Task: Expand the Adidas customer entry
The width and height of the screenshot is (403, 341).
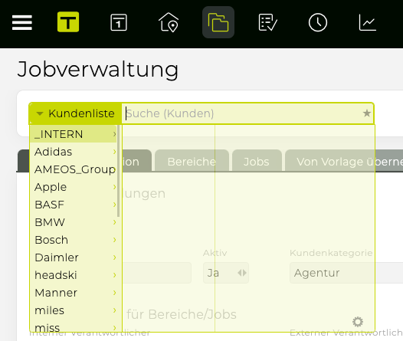Action: pyautogui.click(x=115, y=152)
